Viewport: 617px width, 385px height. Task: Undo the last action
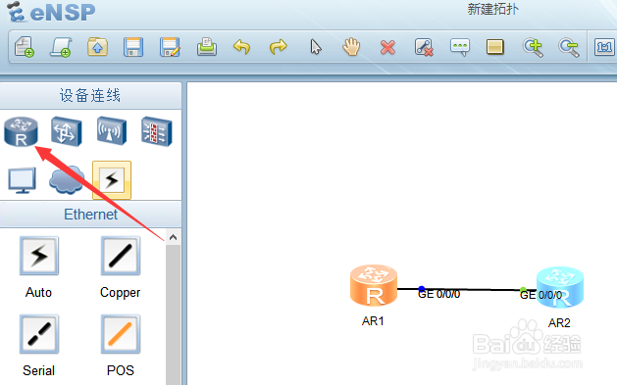point(241,47)
